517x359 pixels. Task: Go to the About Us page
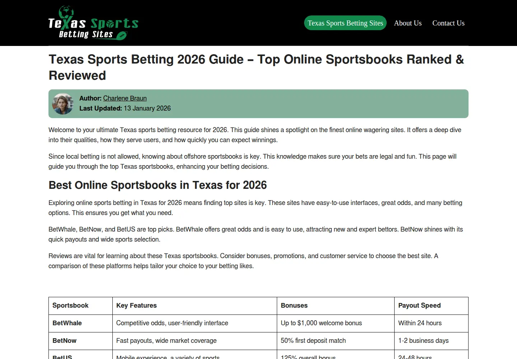tap(408, 23)
